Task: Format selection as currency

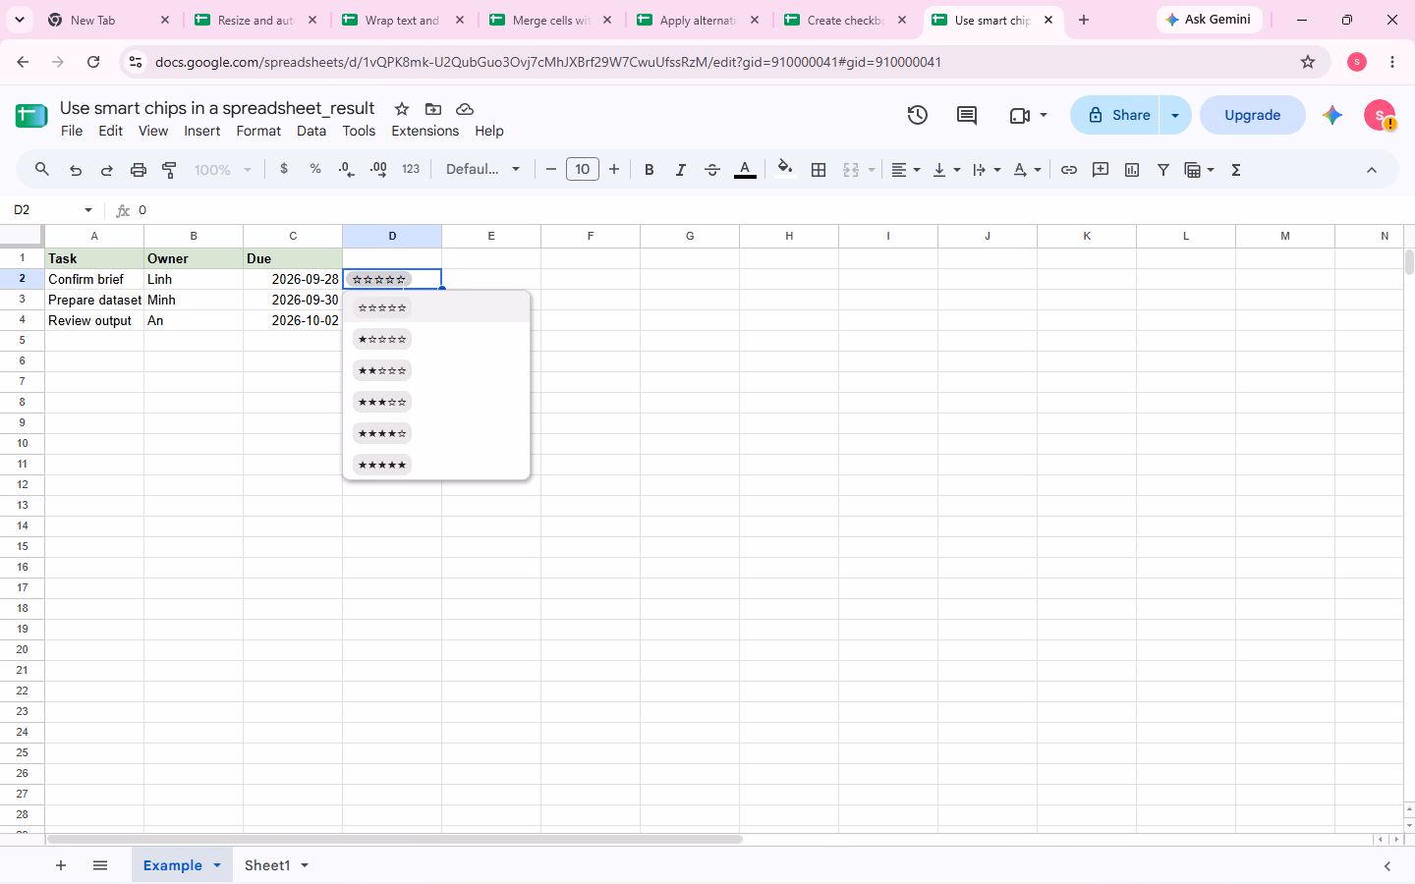Action: [284, 169]
